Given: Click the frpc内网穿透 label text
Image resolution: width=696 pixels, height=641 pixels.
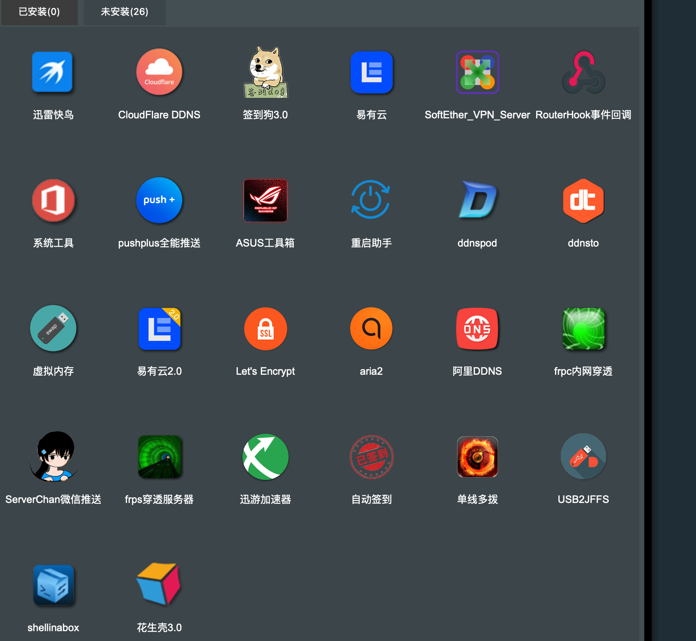Looking at the screenshot, I should (583, 371).
